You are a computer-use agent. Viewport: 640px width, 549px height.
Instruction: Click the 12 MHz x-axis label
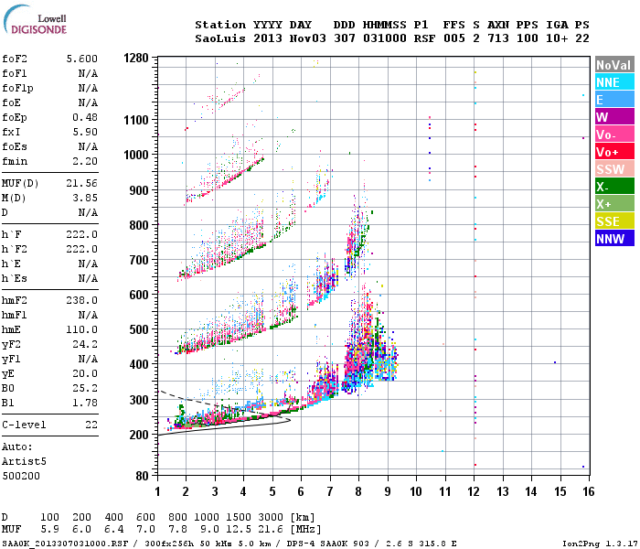click(x=474, y=491)
